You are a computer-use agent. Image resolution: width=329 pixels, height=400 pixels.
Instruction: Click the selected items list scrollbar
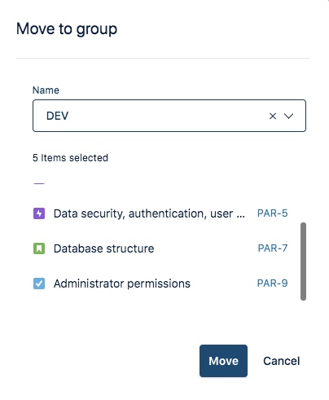pyautogui.click(x=303, y=262)
